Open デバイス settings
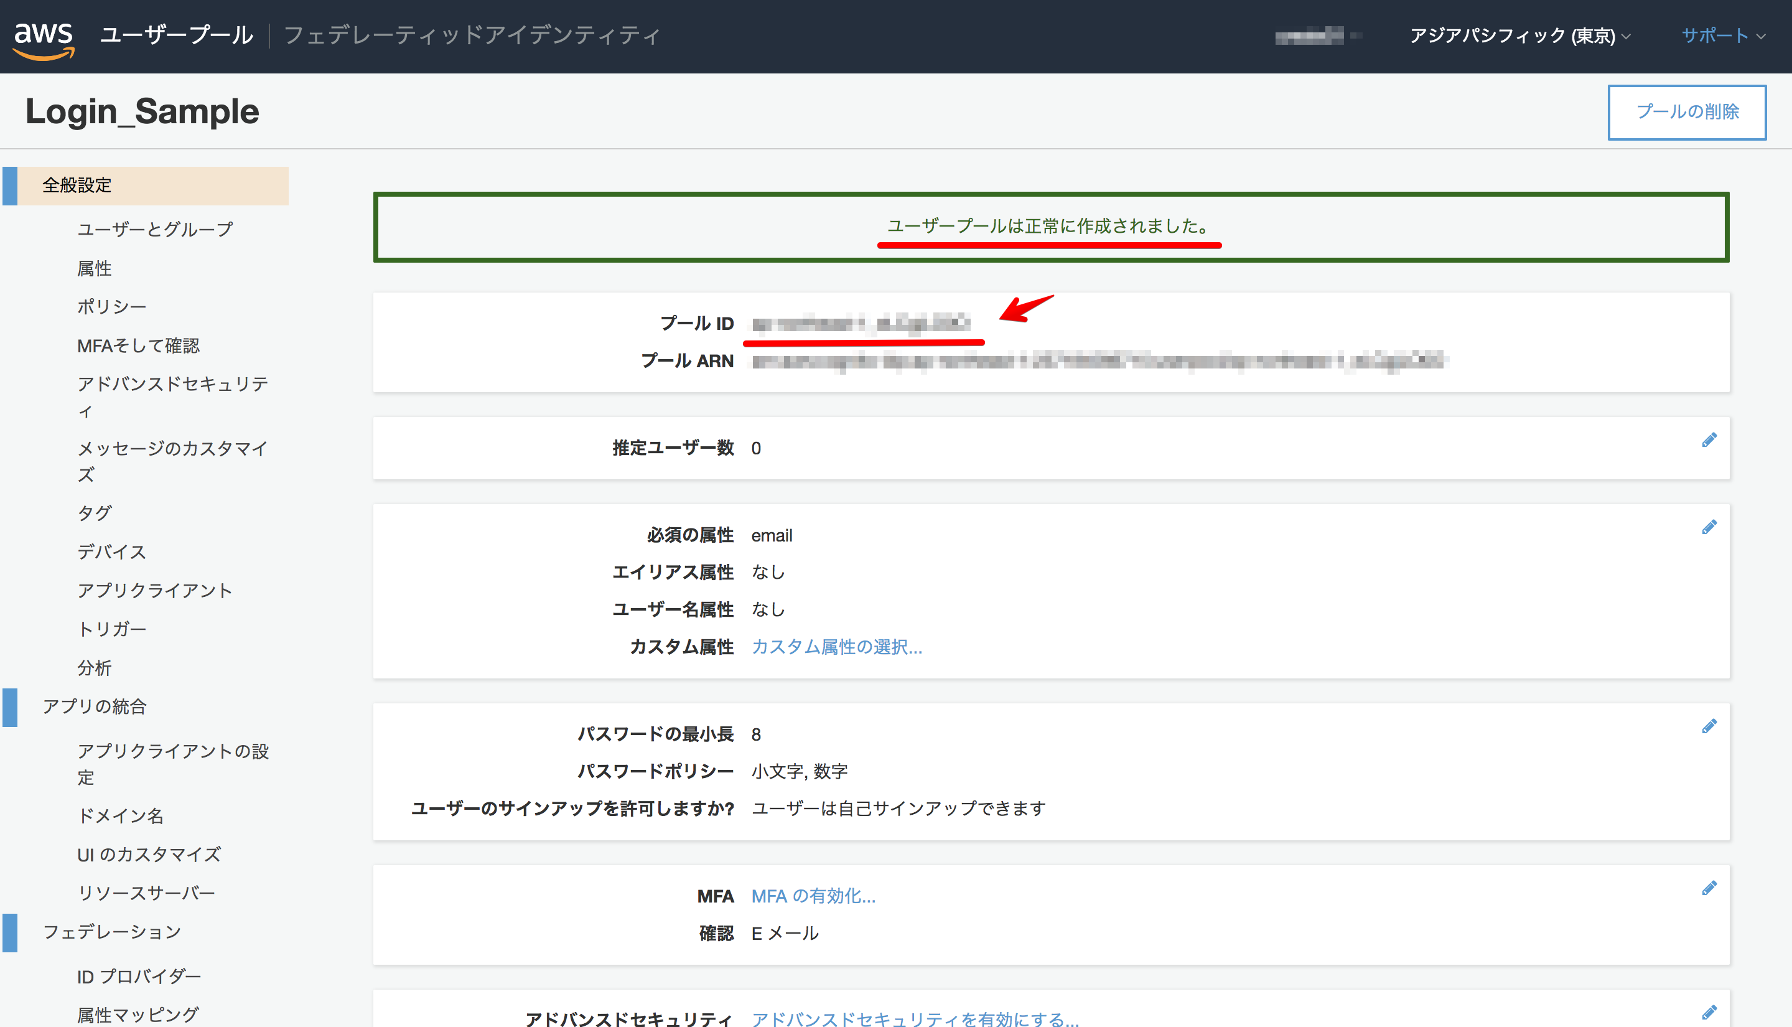 click(x=111, y=551)
